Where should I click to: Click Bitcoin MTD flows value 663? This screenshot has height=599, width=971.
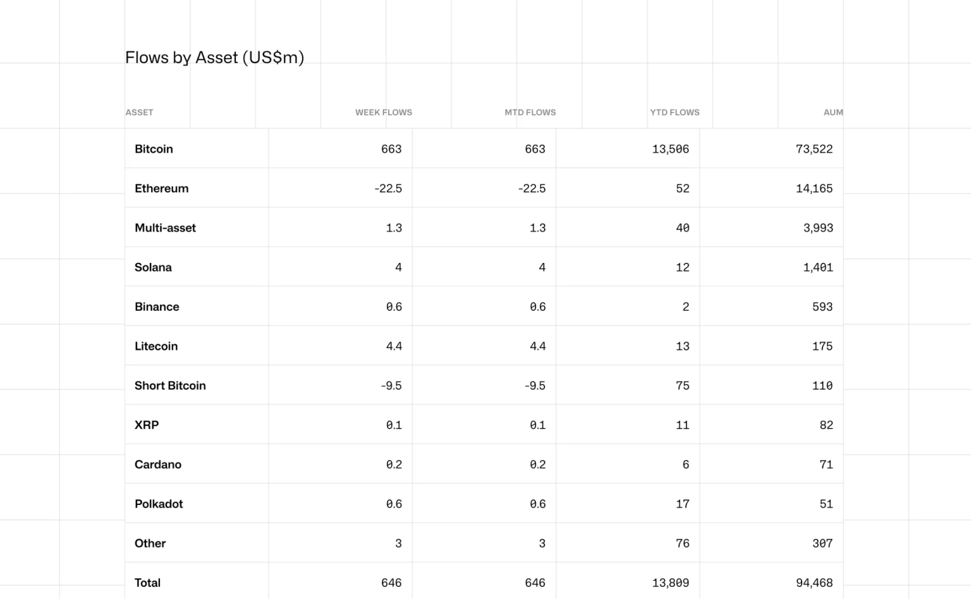coord(535,149)
